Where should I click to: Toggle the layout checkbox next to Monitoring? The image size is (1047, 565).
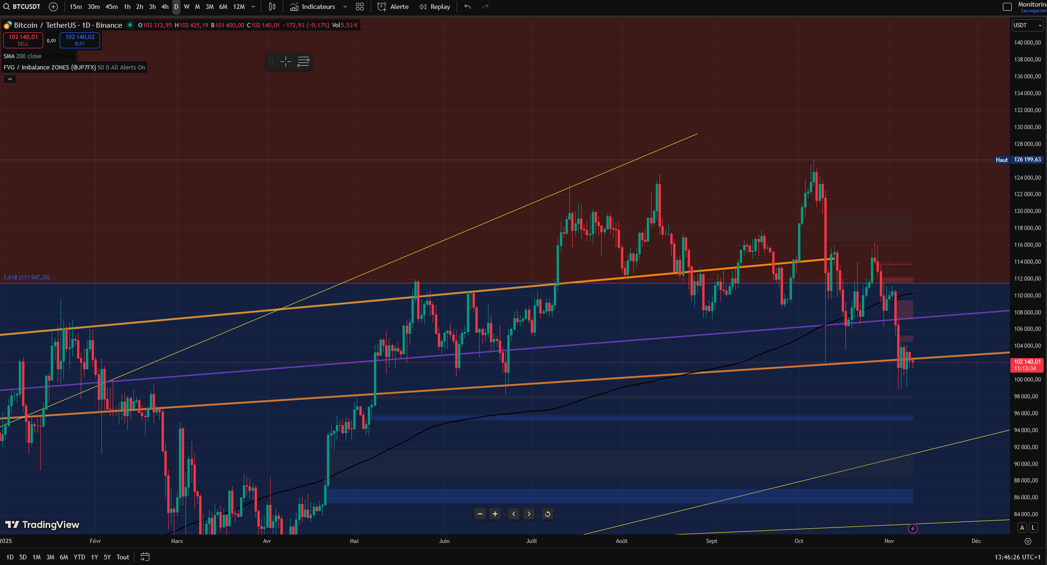point(1007,7)
